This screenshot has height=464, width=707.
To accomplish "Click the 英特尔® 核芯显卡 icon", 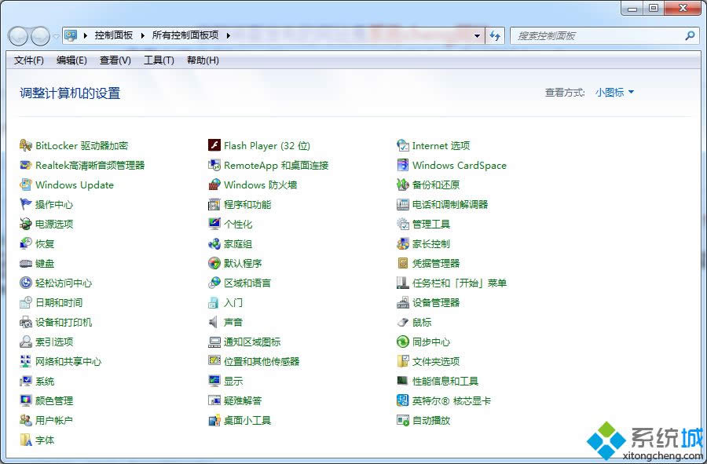I will pos(403,400).
